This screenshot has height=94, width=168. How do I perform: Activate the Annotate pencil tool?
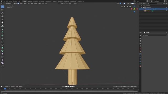(x=2, y=26)
